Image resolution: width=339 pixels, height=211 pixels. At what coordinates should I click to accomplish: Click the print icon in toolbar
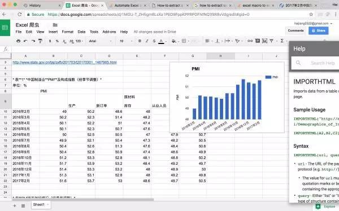tap(19, 41)
